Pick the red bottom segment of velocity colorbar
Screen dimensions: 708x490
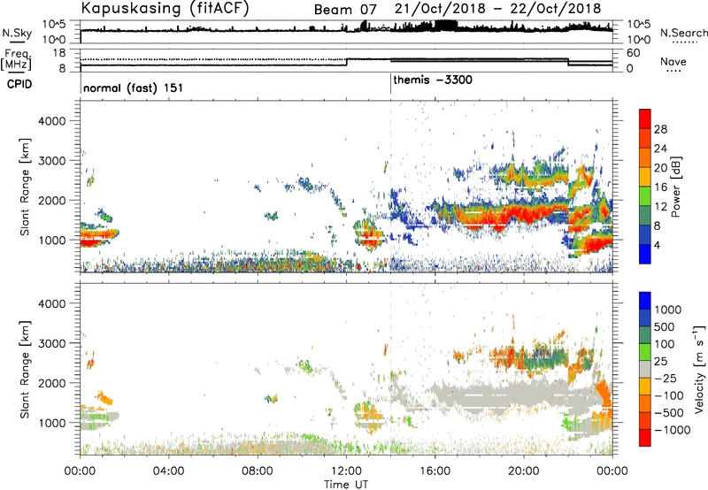pyautogui.click(x=645, y=438)
